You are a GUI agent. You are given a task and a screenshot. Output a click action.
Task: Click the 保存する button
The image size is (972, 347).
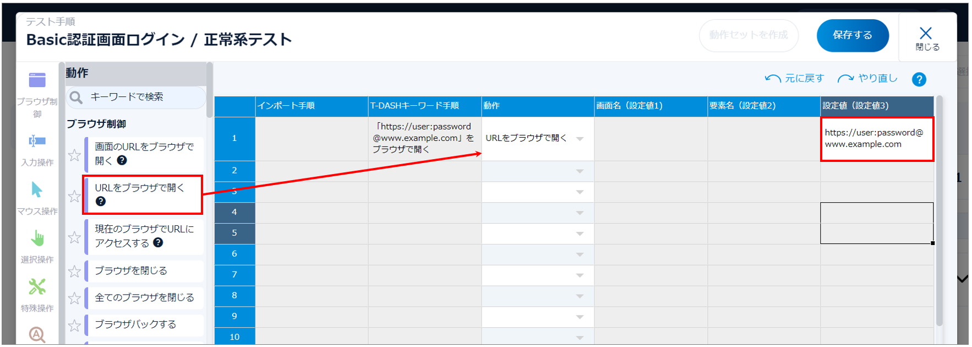pos(852,35)
